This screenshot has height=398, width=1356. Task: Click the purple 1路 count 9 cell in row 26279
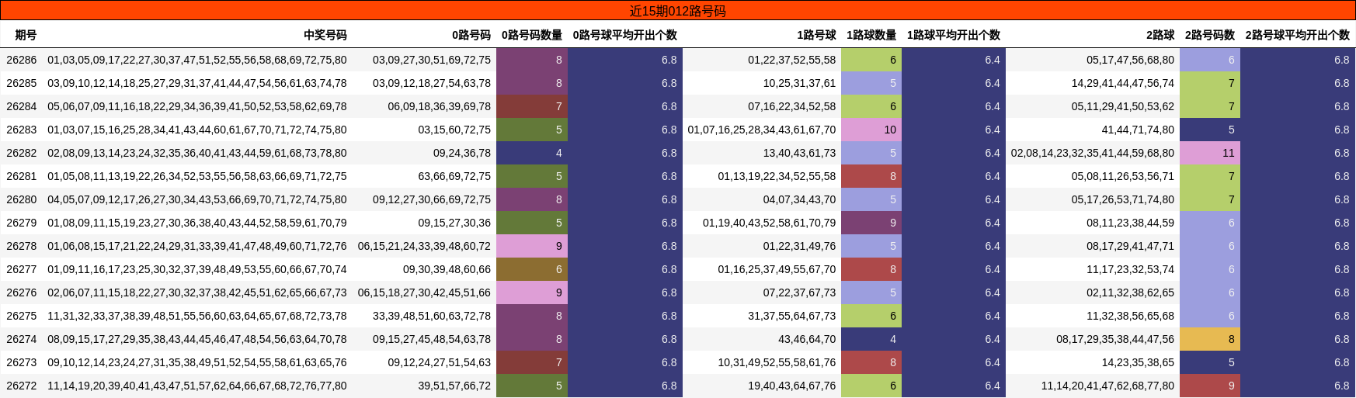click(871, 223)
